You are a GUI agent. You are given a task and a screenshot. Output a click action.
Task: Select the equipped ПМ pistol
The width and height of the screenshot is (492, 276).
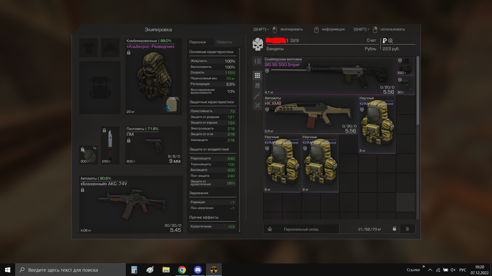tap(154, 145)
